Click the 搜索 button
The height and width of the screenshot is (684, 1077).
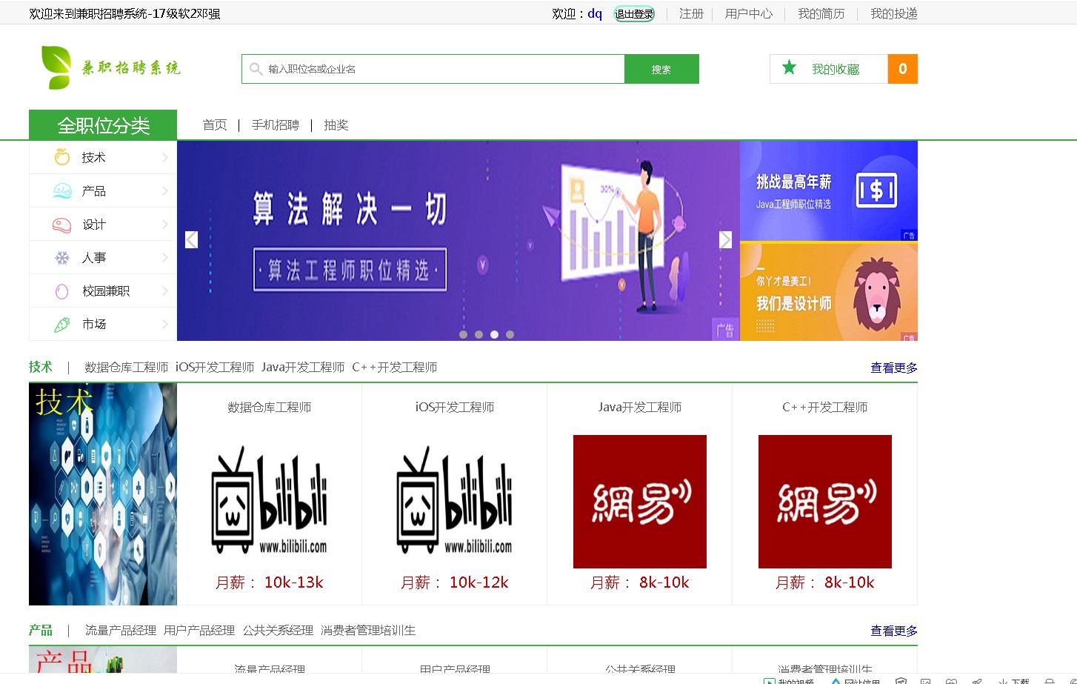(x=661, y=68)
